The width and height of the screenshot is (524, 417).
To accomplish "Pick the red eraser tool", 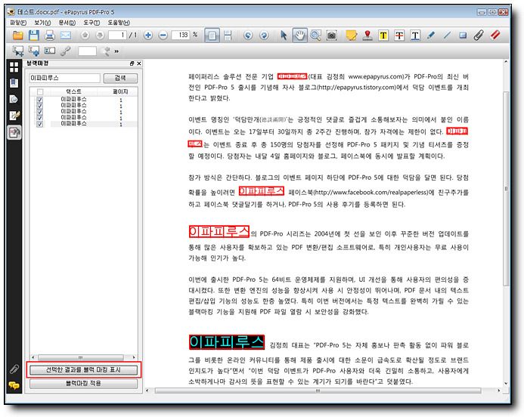I will (x=495, y=35).
